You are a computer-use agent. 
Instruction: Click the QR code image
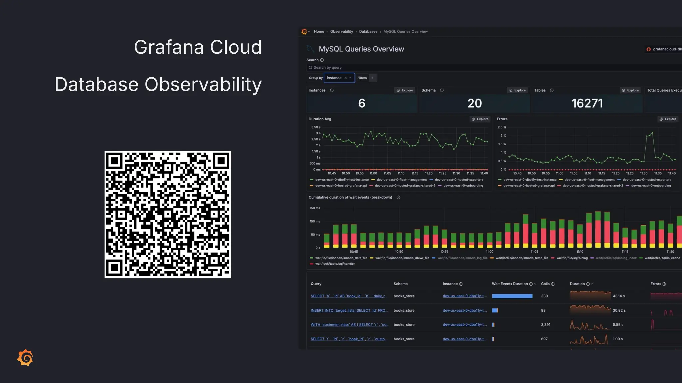168,214
